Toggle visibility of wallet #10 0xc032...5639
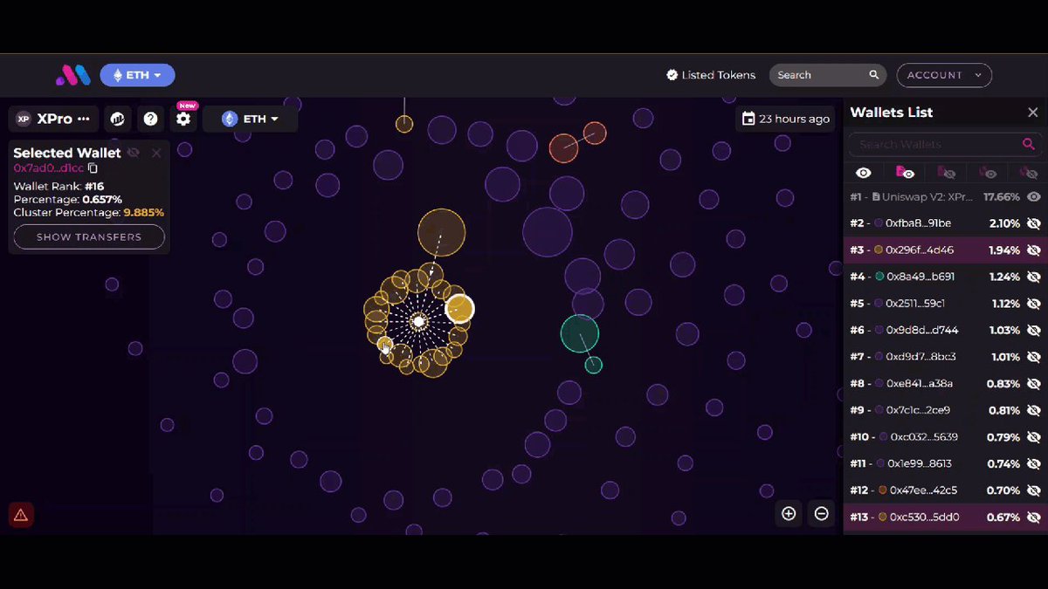 click(1034, 436)
